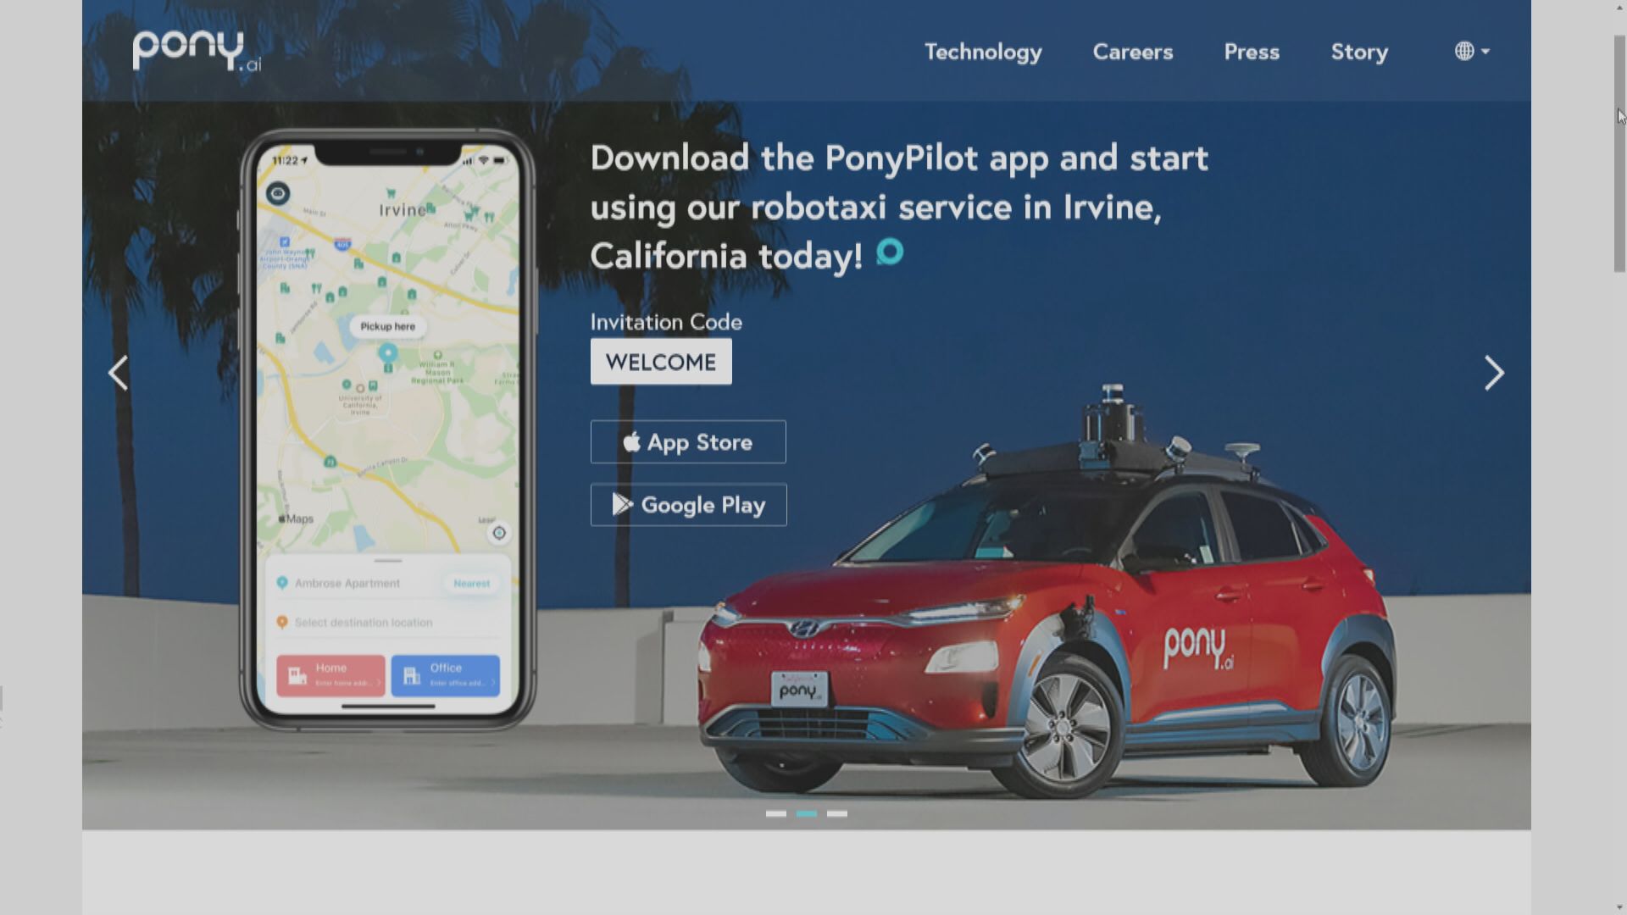Click the next slide arrow chevron

point(1493,372)
